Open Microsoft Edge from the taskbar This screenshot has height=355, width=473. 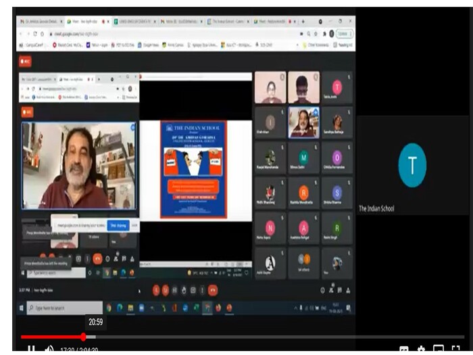click(120, 308)
